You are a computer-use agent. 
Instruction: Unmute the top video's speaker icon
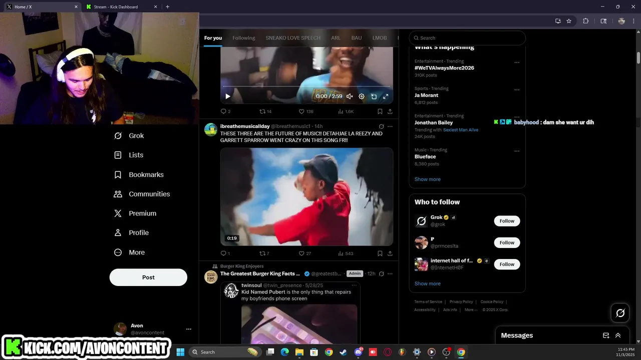[x=350, y=96]
